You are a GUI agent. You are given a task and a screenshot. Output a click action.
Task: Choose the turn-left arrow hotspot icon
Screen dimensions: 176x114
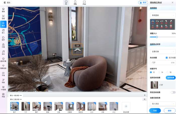[166, 22]
